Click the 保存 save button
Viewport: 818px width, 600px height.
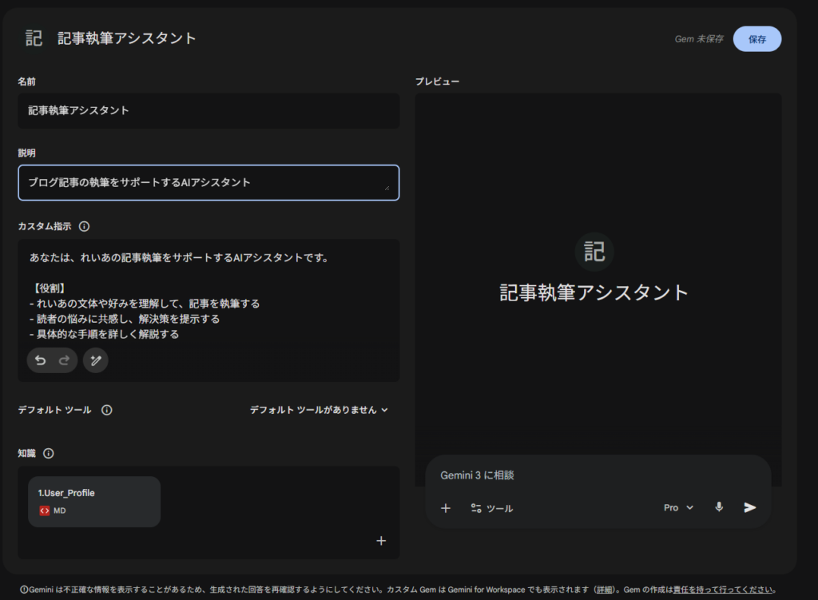(x=756, y=38)
